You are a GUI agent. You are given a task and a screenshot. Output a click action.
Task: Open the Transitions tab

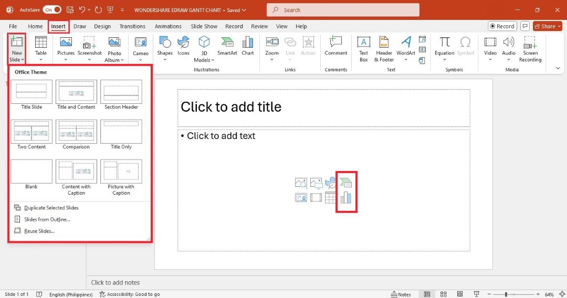click(x=132, y=26)
